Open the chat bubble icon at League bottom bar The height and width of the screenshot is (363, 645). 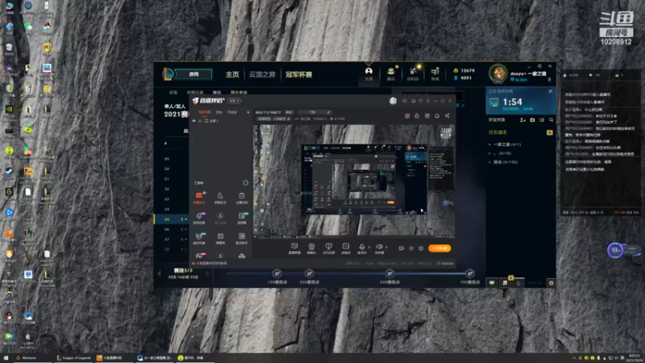tap(492, 283)
